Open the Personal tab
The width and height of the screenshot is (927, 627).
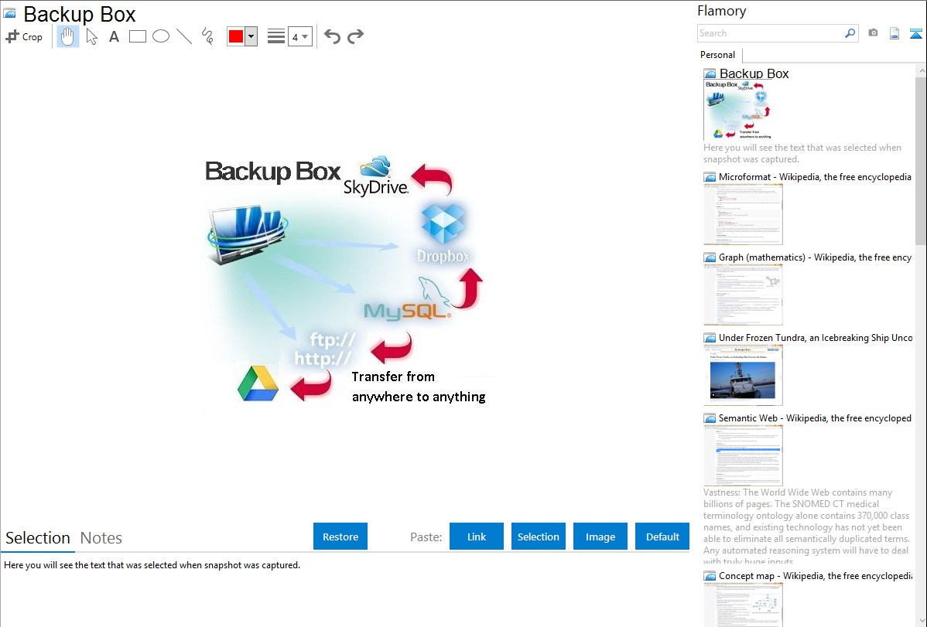[x=718, y=55]
